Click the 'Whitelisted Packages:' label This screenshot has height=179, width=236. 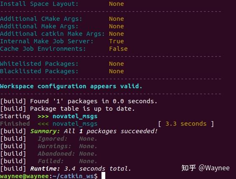pos(39,64)
